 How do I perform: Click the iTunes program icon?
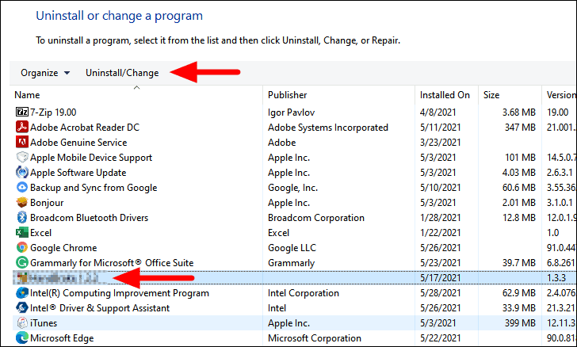[x=22, y=323]
